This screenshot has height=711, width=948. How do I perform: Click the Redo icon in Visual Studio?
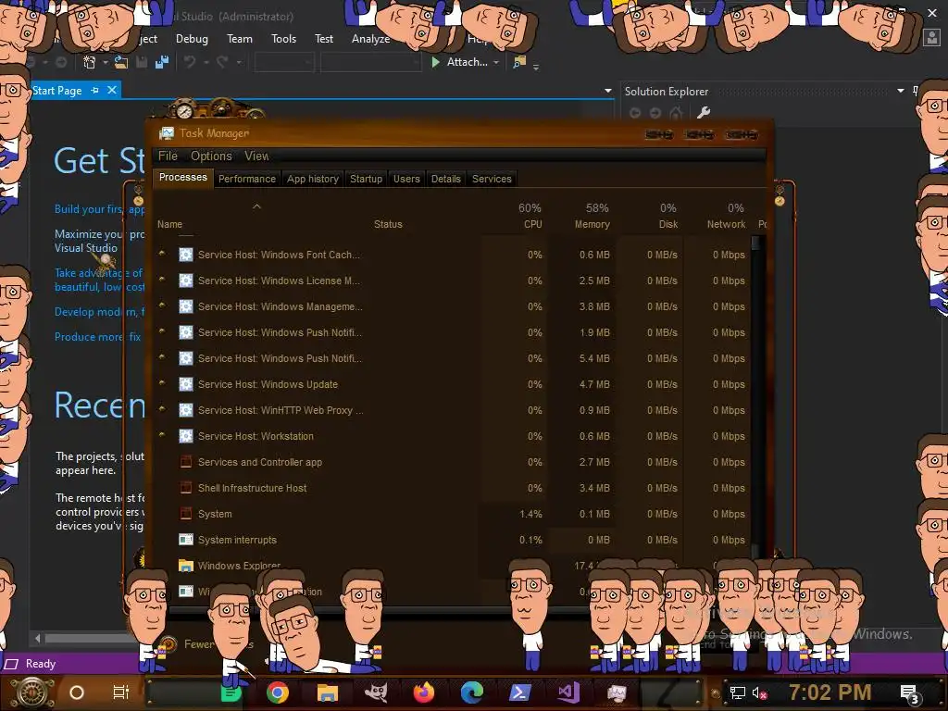coord(222,62)
